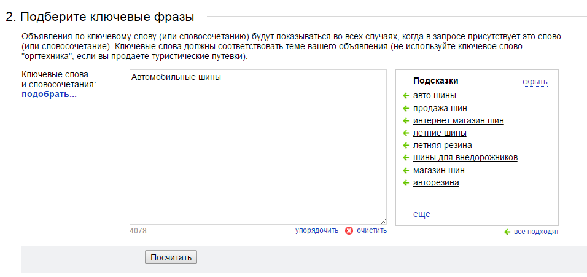Click green arrow next to 'все подходят'
This screenshot has width=587, height=277.
coord(507,232)
